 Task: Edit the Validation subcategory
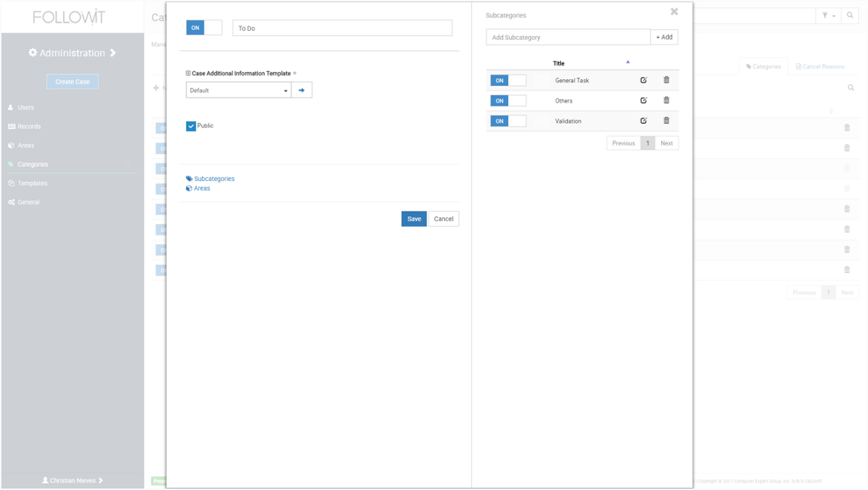tap(643, 121)
